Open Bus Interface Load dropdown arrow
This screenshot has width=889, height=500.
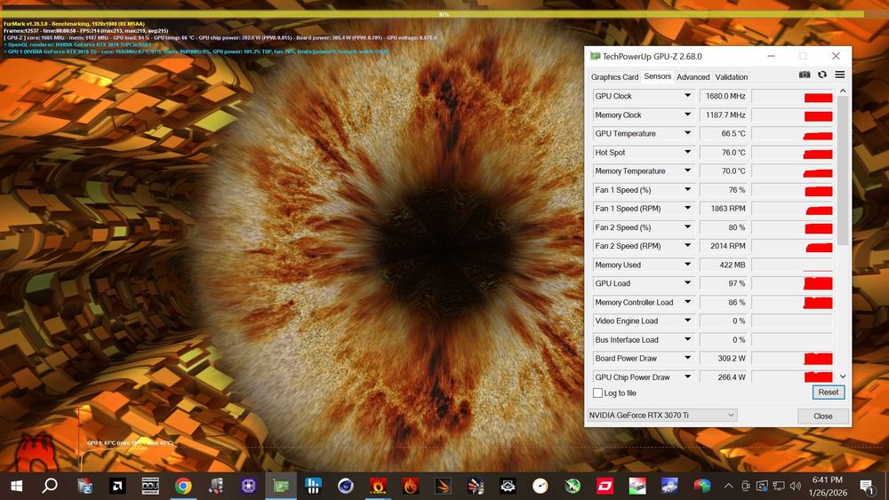[x=687, y=339]
